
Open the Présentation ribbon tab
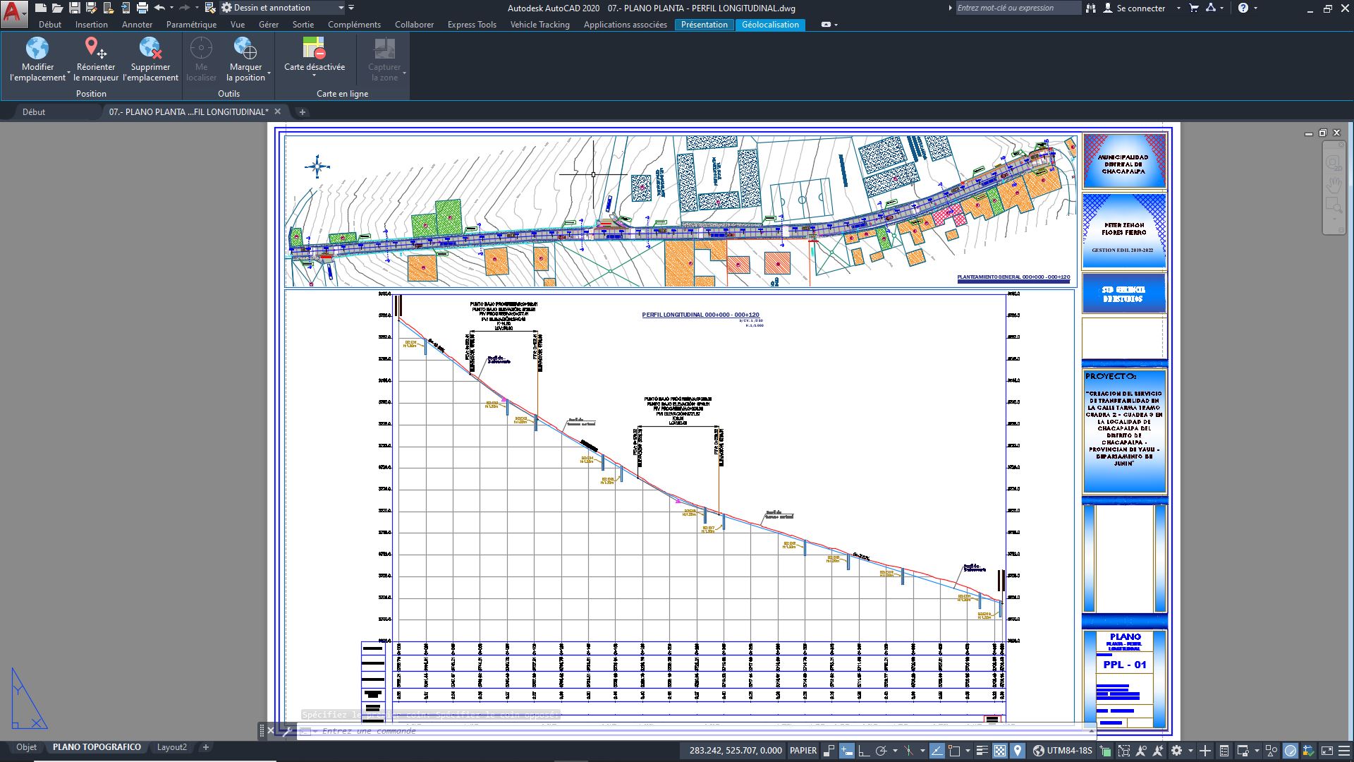point(704,25)
